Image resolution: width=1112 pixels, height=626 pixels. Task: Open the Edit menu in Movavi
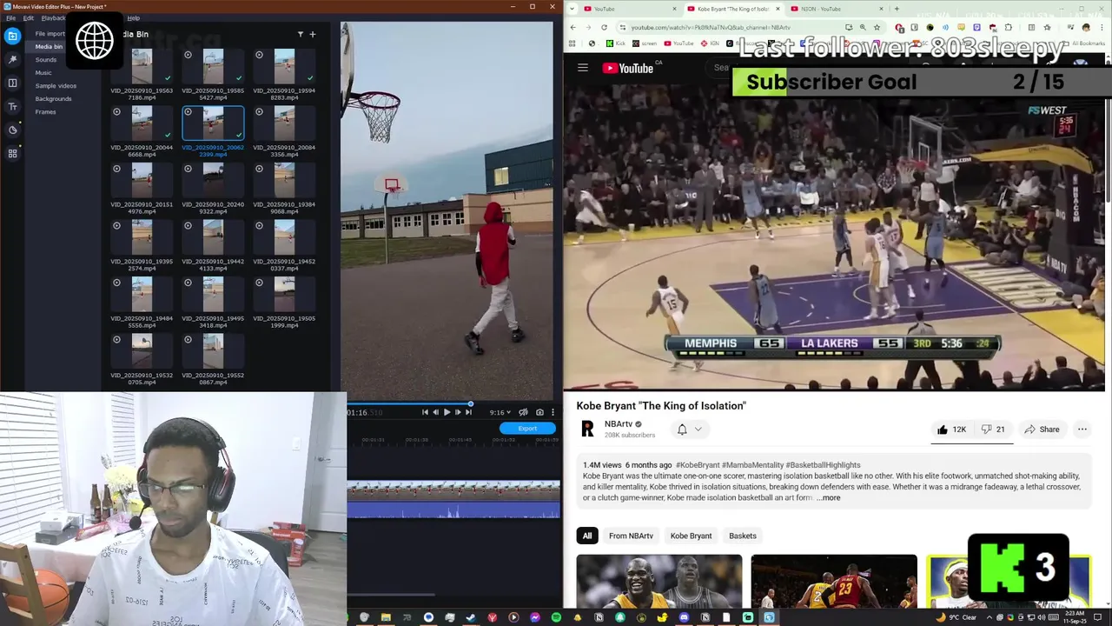coord(29,17)
